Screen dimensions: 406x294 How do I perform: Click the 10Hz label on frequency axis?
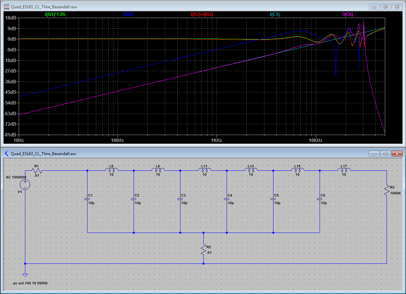[19, 140]
